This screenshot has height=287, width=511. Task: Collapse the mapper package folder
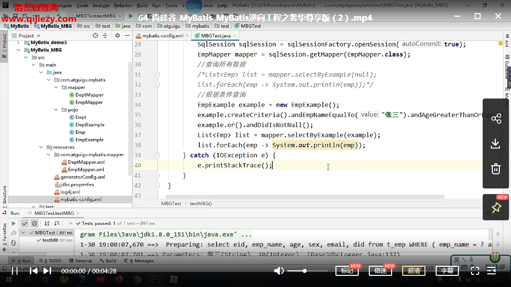pyautogui.click(x=56, y=87)
